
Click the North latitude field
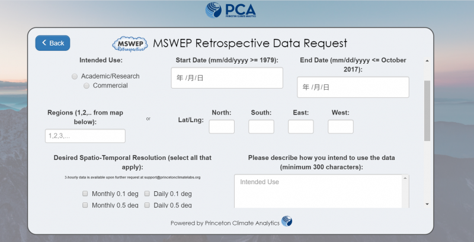(x=222, y=126)
